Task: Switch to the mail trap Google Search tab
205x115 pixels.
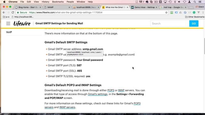Action: tap(173, 7)
